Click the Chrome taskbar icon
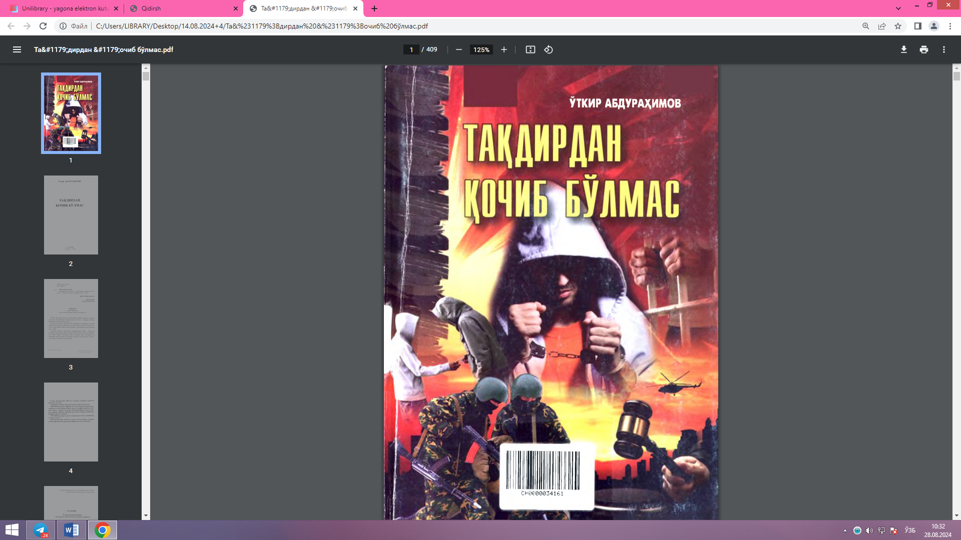 click(x=103, y=530)
